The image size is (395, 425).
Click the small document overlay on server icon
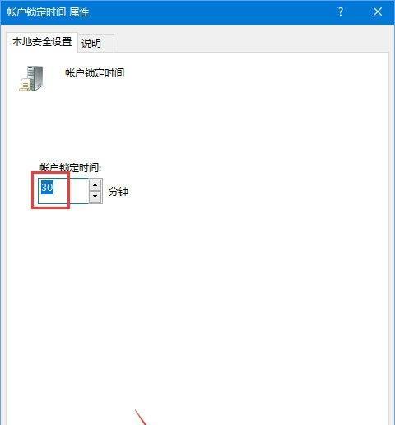coord(25,85)
